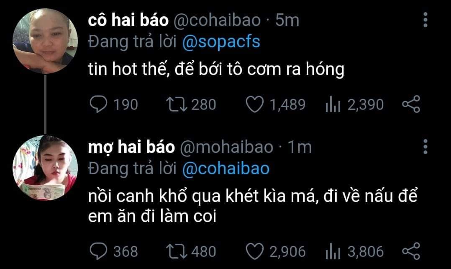Open the @mohaibao handle

click(226, 147)
